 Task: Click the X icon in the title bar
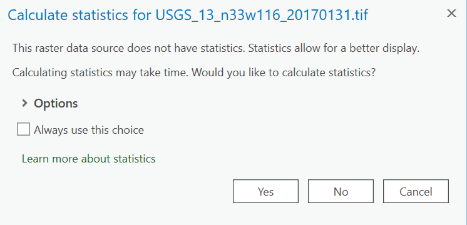pyautogui.click(x=451, y=13)
